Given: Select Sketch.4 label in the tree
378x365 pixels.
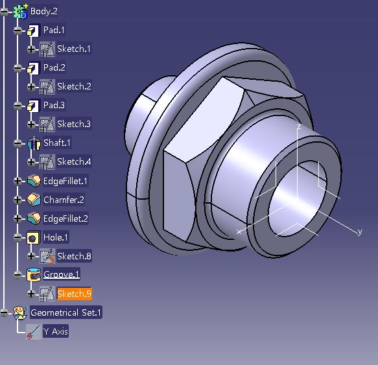Looking at the screenshot, I should click(x=74, y=161).
